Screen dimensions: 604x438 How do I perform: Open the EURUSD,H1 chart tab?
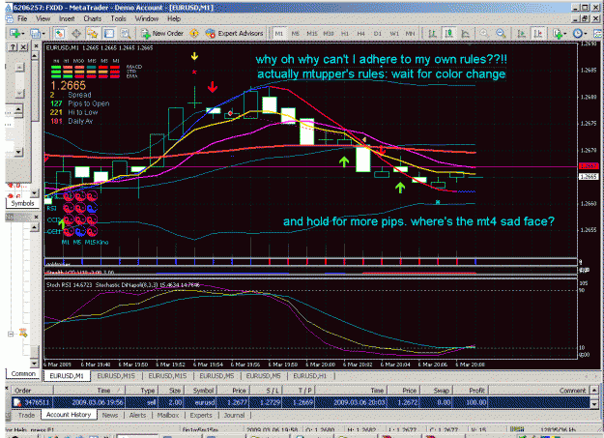point(309,376)
